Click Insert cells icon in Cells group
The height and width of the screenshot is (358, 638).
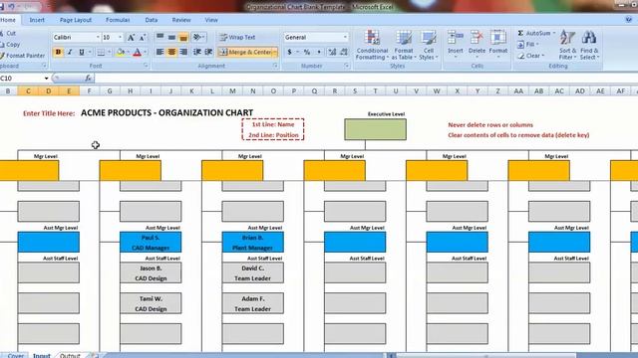click(x=456, y=38)
